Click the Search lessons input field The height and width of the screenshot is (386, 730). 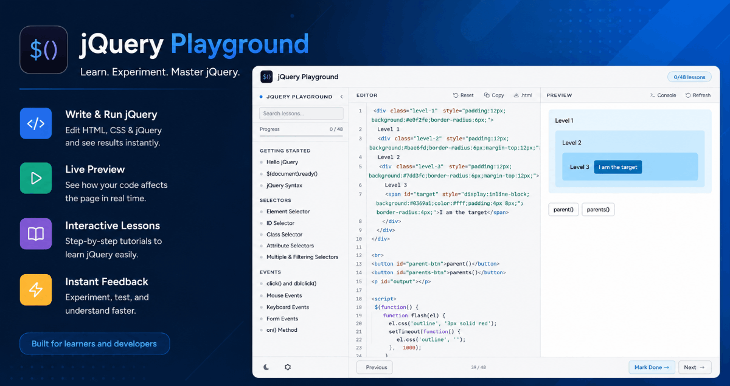[x=301, y=114]
